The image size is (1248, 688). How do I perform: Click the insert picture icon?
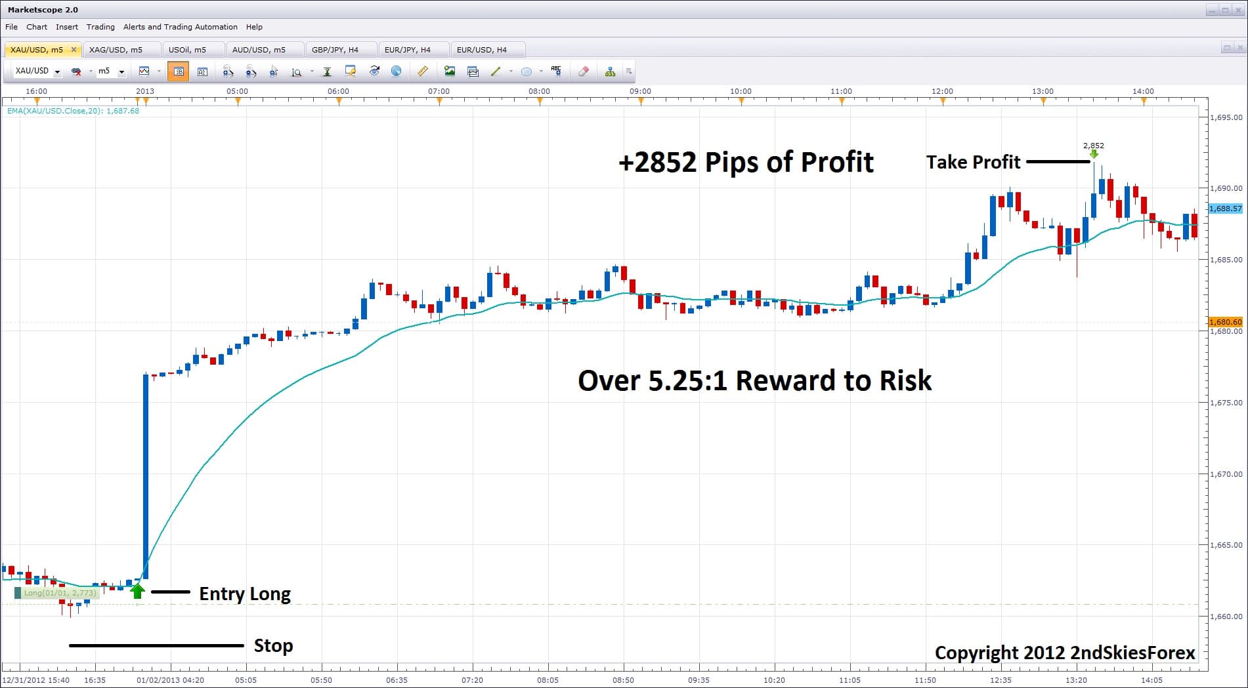click(450, 71)
